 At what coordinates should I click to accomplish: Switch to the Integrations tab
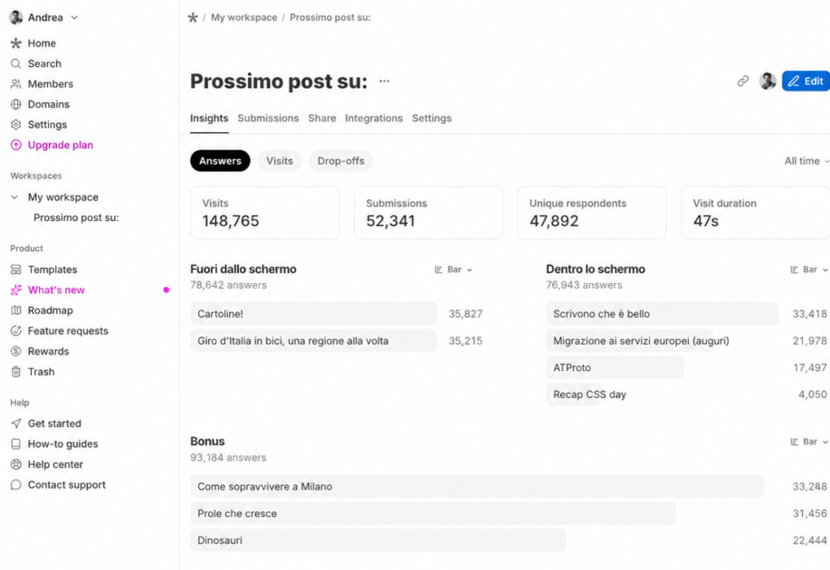(374, 118)
